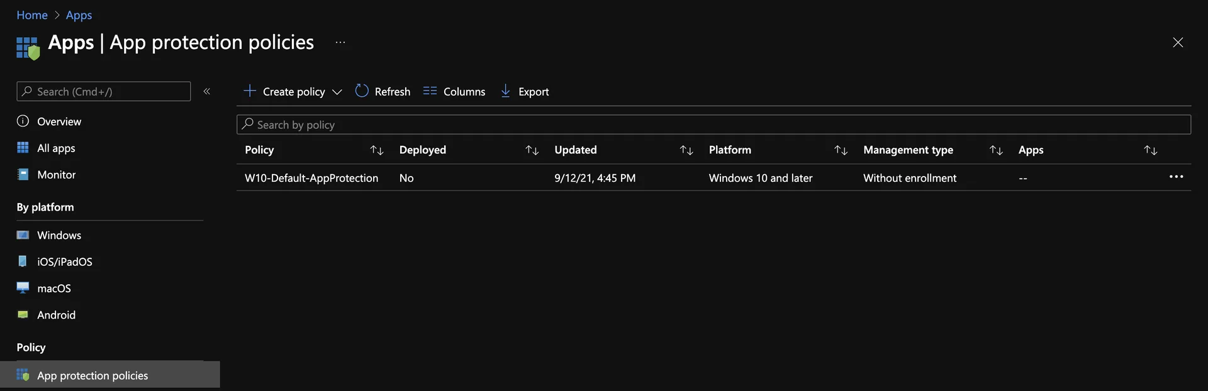This screenshot has width=1208, height=391.
Task: Click the Platform column header
Action: [730, 150]
